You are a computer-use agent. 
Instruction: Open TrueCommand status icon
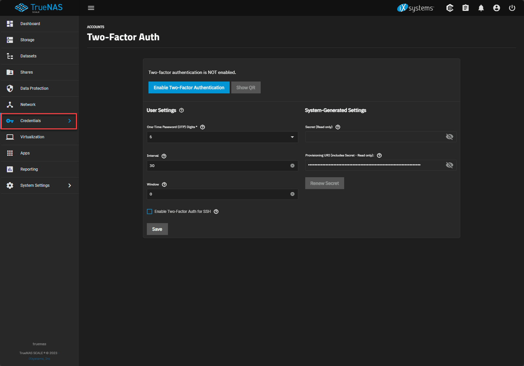coord(450,8)
